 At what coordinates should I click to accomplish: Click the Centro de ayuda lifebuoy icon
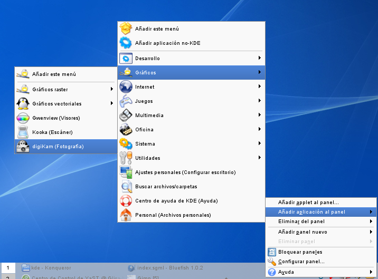coord(126,200)
